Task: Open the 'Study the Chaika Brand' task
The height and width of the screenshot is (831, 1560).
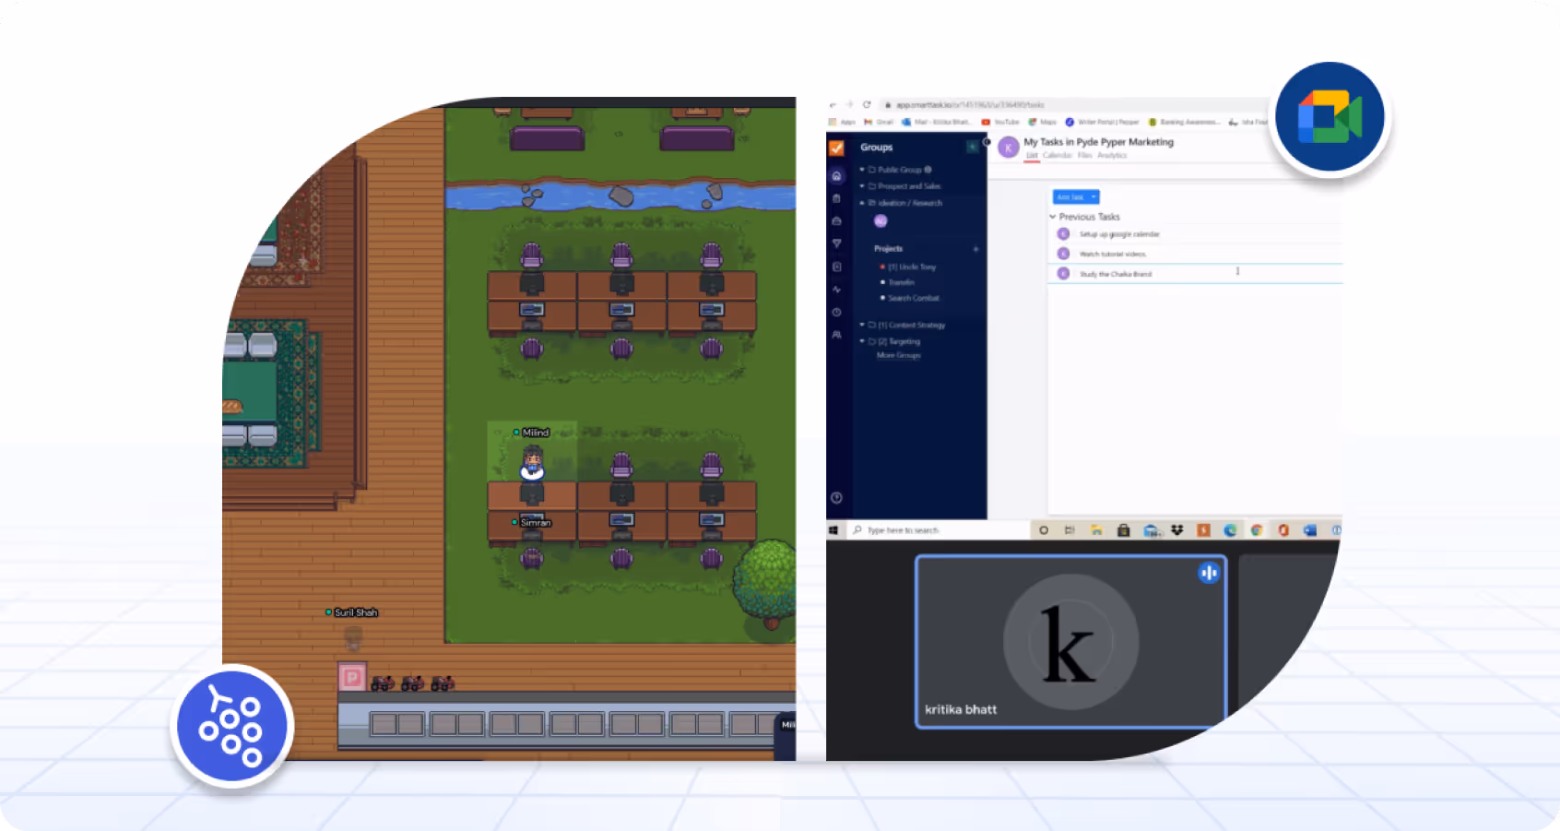Action: [1116, 274]
